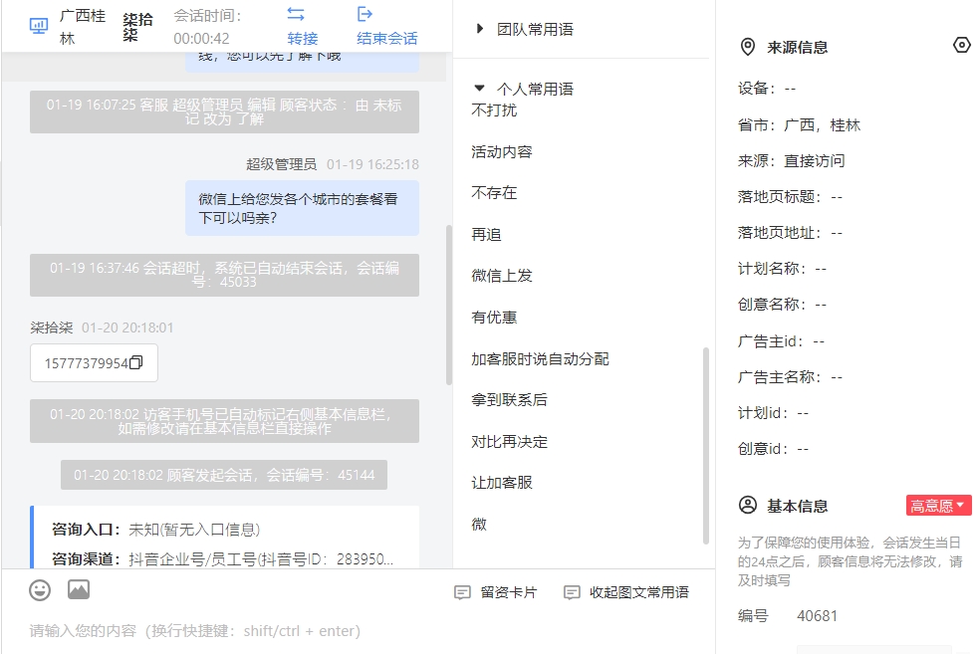
Task: Click the chat history scrollbar
Action: click(448, 305)
